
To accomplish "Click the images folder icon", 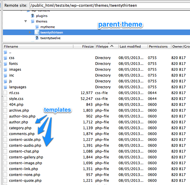I will 5,70.
